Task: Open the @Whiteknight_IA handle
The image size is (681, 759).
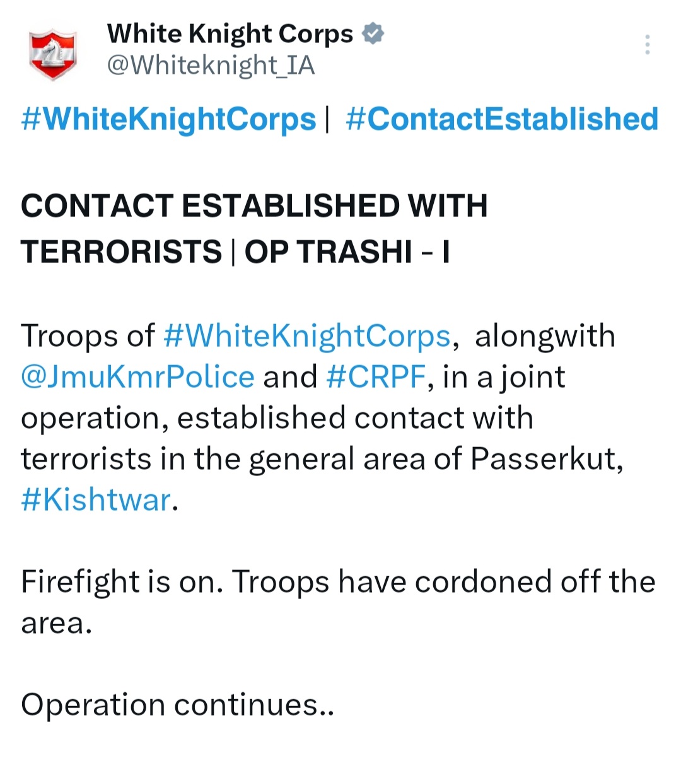Action: (x=211, y=66)
